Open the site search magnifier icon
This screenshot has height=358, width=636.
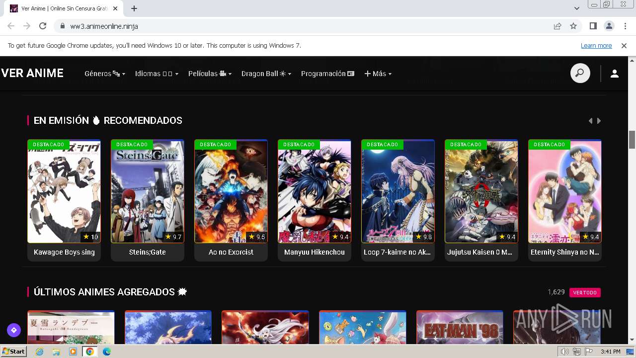[580, 74]
